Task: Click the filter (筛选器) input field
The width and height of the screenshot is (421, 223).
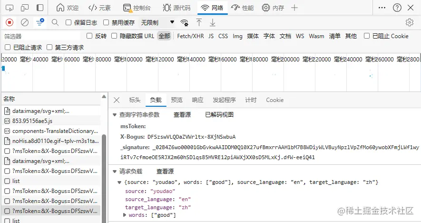Action: point(41,36)
